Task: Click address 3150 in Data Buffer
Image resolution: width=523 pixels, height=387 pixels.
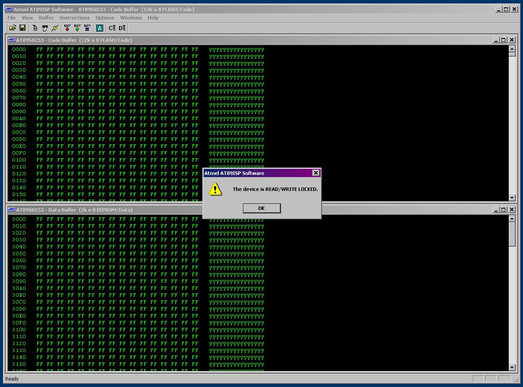Action: 19,364
